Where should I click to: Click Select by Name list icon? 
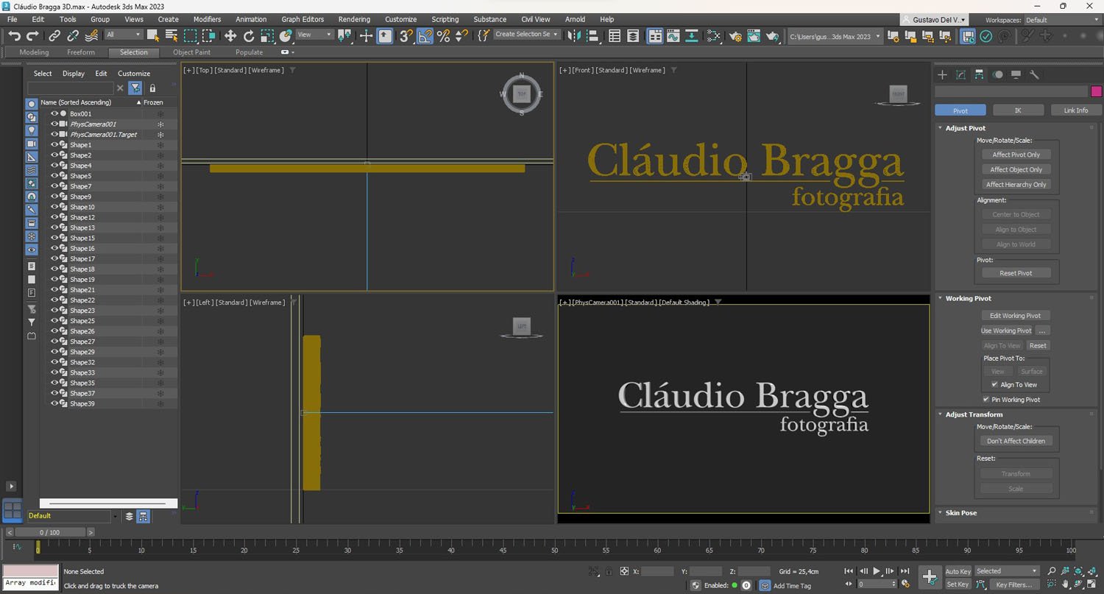171,35
